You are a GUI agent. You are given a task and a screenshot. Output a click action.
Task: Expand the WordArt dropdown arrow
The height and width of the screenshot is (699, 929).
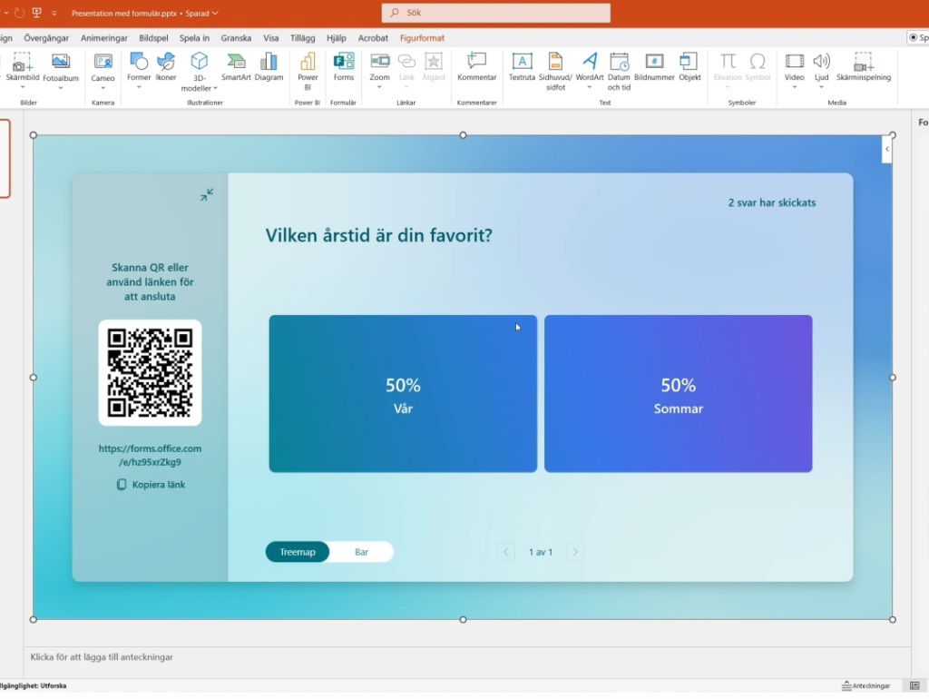tap(590, 88)
